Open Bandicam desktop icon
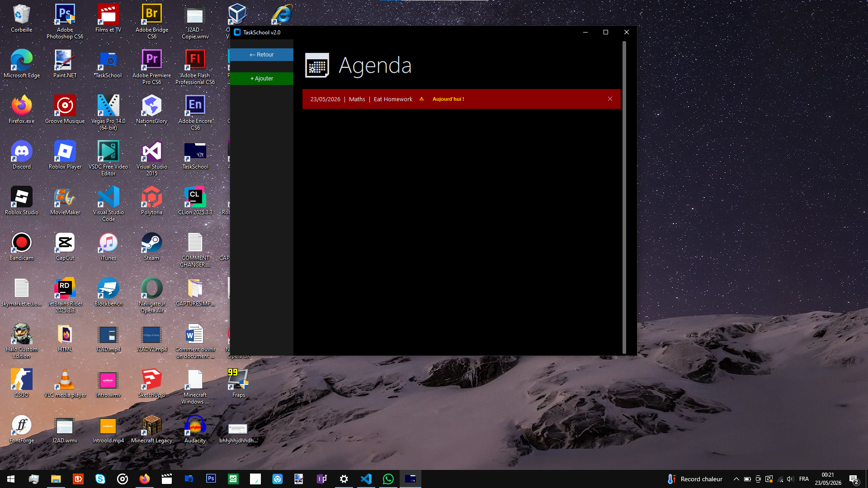This screenshot has height=488, width=868. point(22,247)
